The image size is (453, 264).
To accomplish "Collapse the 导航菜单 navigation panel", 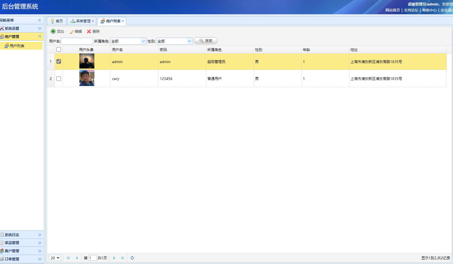I will click(x=40, y=20).
